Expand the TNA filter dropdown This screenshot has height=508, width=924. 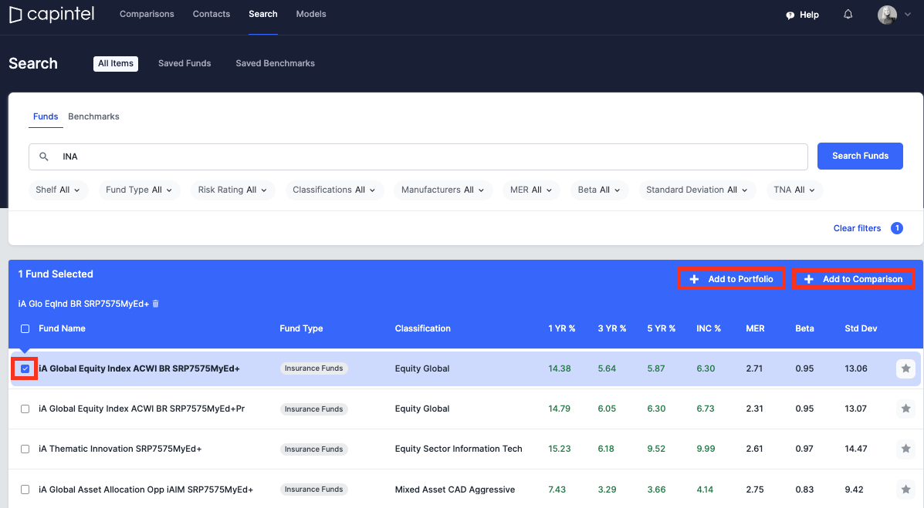tap(794, 190)
